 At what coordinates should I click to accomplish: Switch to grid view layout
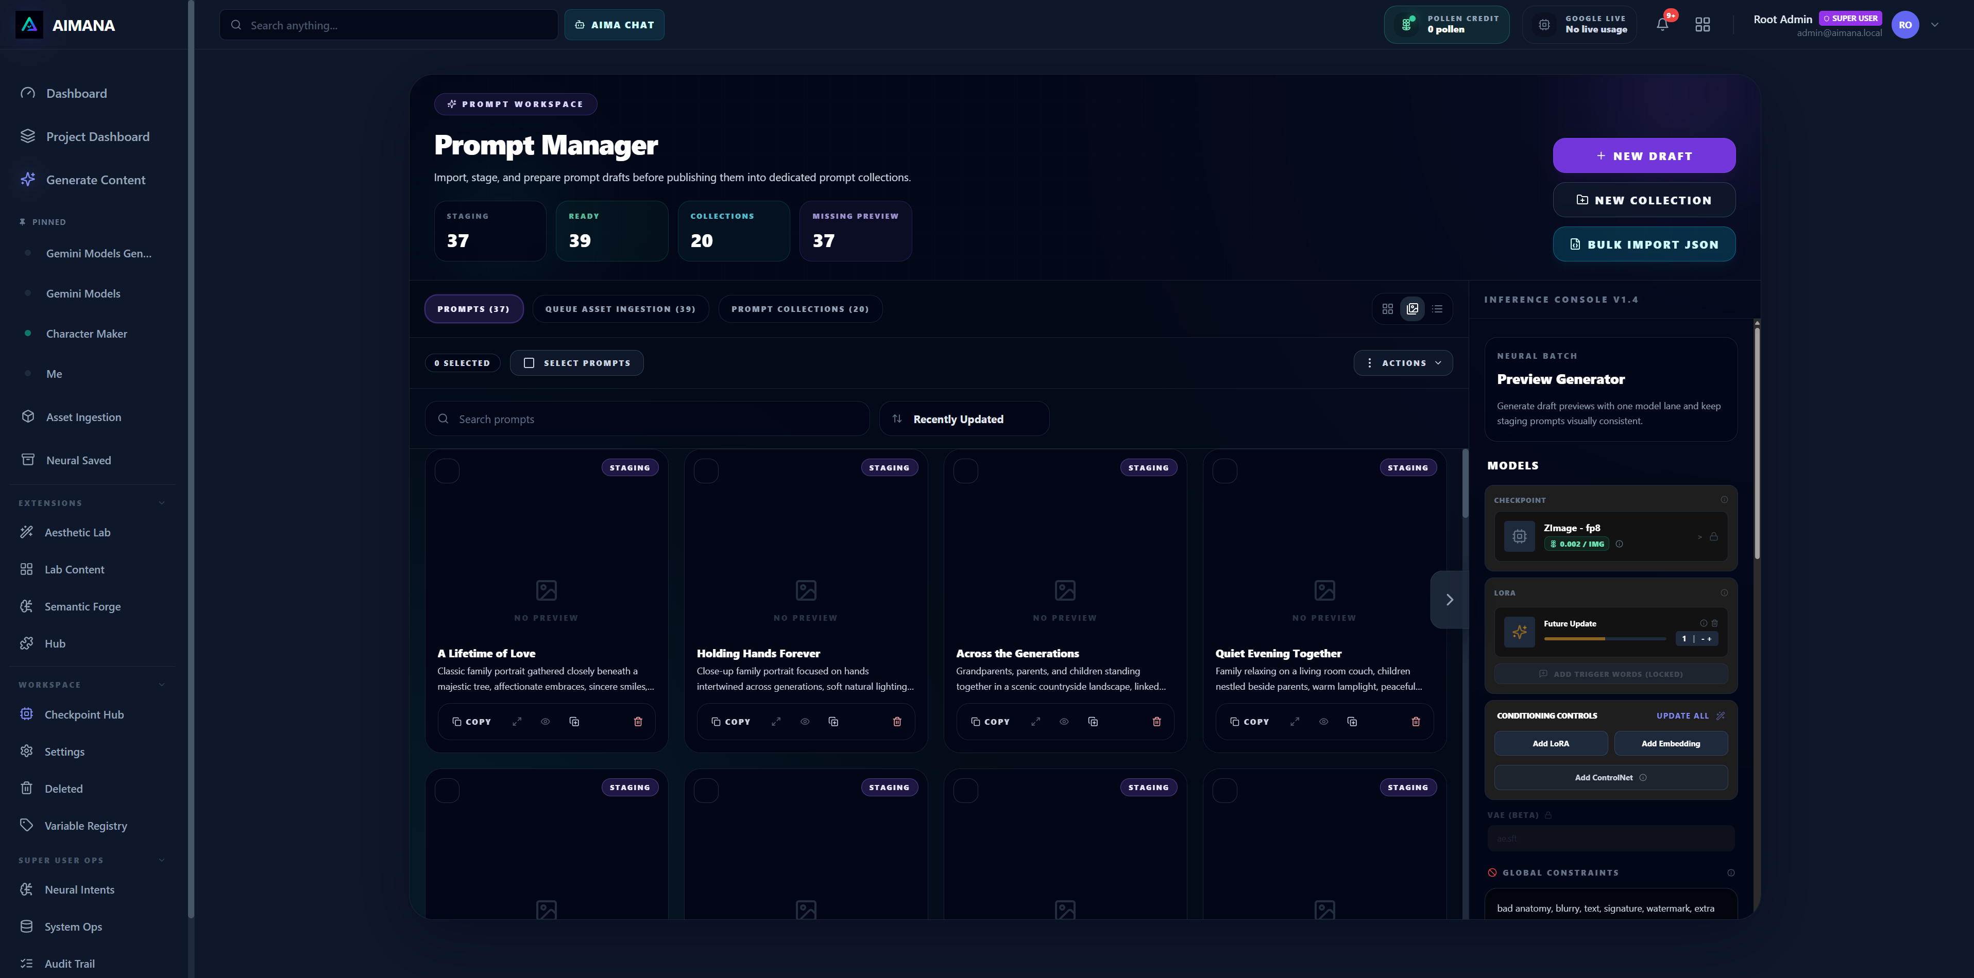(1388, 309)
